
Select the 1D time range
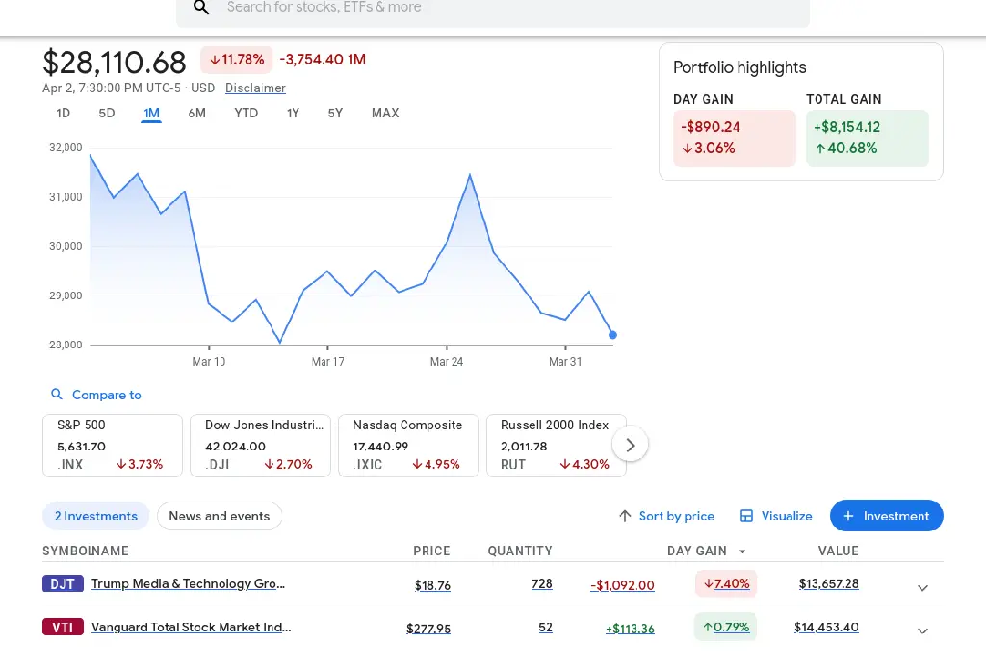click(x=63, y=114)
